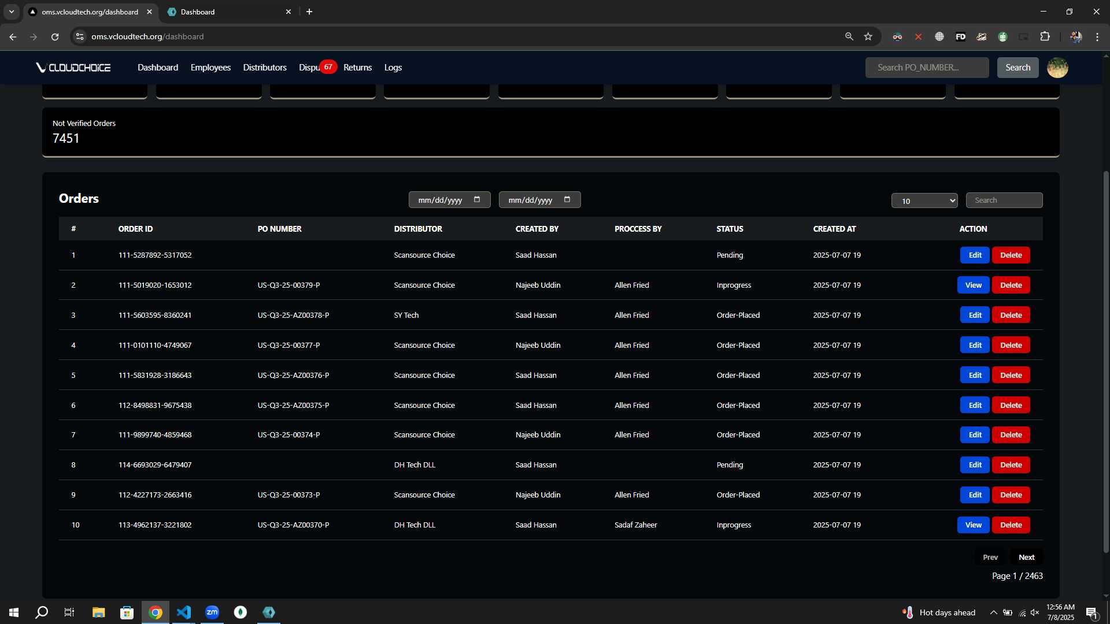Delete order 111-9899740-4859468
Screen dimensions: 1110x624
pyautogui.click(x=1011, y=434)
